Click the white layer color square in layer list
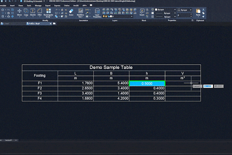The height and width of the screenshot is (155, 232). point(111,16)
